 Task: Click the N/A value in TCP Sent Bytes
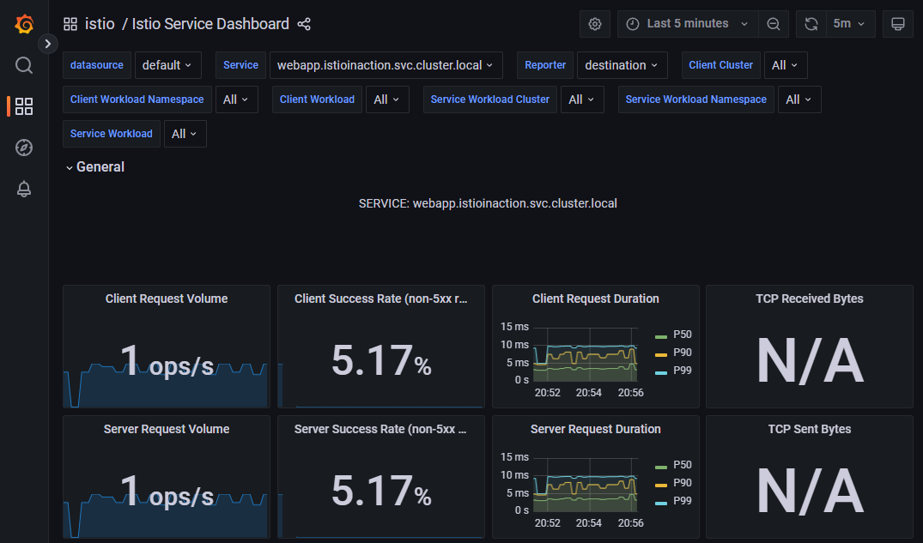[810, 492]
